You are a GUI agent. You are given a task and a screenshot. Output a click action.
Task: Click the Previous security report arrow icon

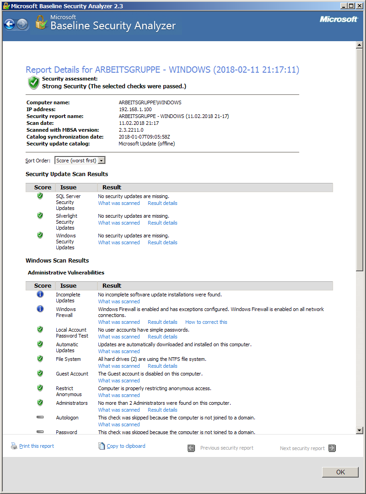[191, 448]
